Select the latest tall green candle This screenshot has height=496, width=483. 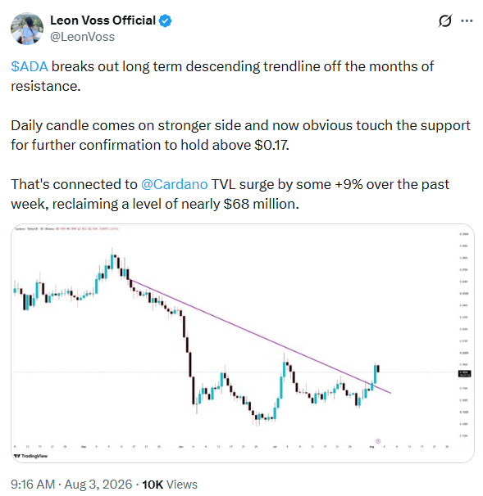(x=376, y=373)
